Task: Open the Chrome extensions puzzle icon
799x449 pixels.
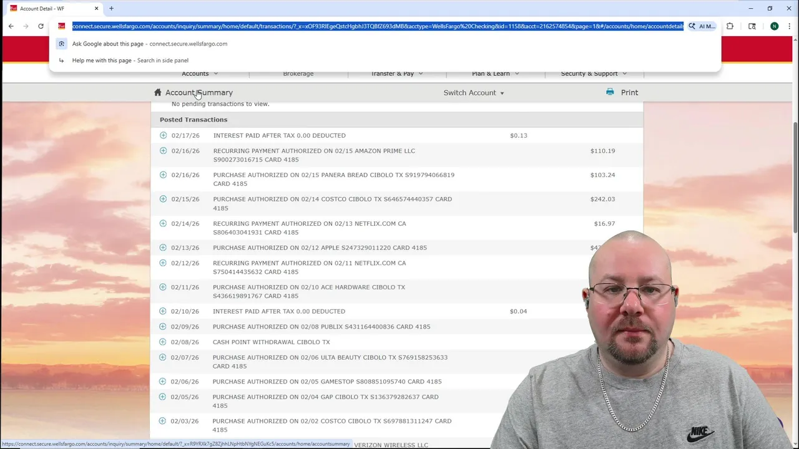Action: coord(730,26)
